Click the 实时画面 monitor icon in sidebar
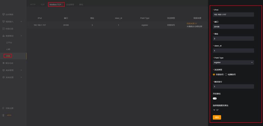The width and height of the screenshot is (263, 126). 4,15
